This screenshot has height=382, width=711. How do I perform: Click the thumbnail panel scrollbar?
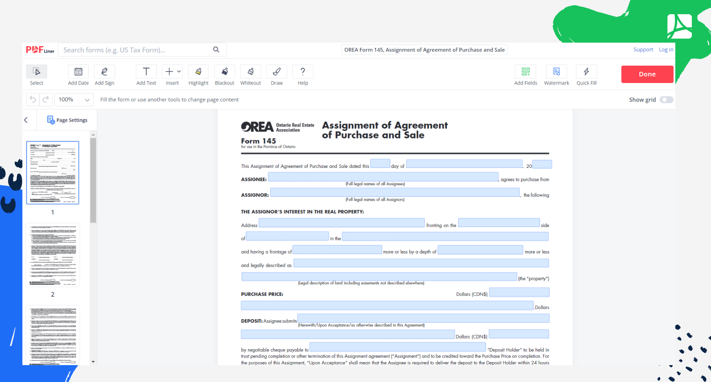pos(93,180)
